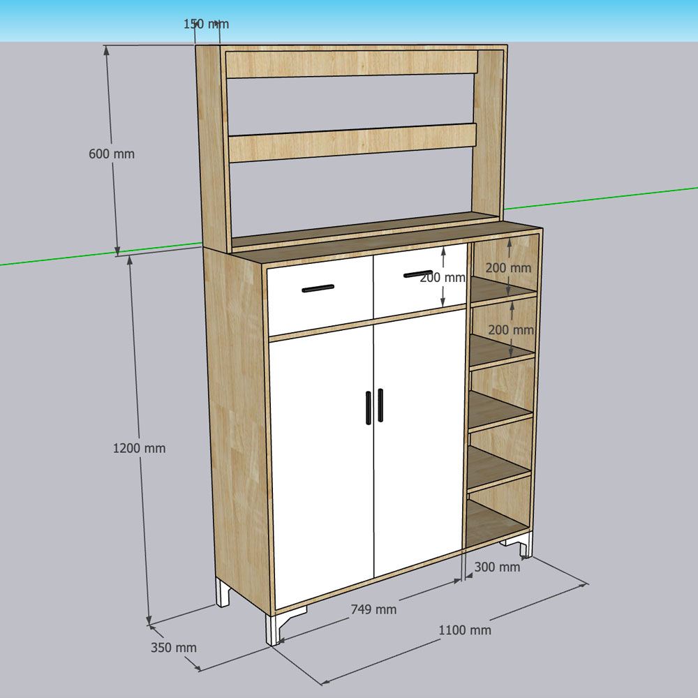Click the 749 mm dimension label
Viewport: 698px width, 698px height.
tap(373, 609)
